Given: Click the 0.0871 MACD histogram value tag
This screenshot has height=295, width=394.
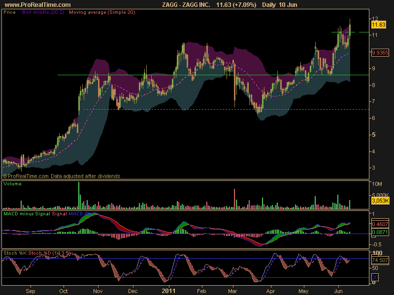Looking at the screenshot, I should point(380,232).
